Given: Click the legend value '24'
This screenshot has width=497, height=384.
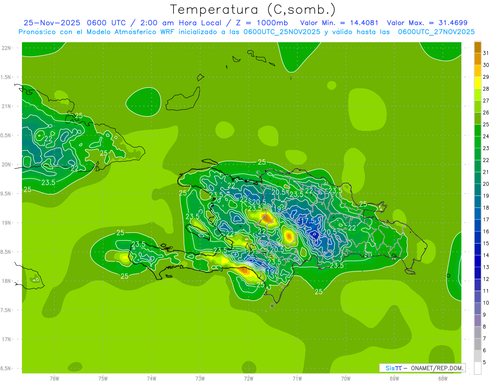Looking at the screenshot, I should 486,136.
